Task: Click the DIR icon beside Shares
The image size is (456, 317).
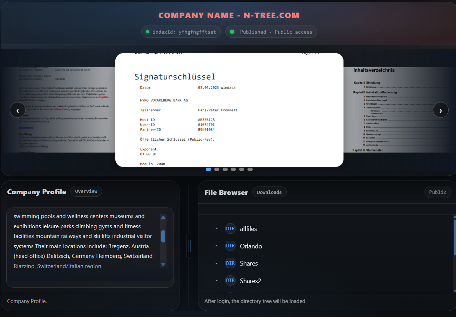Action: point(230,263)
